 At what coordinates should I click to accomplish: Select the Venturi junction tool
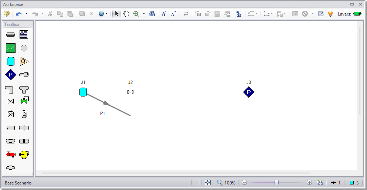(10, 141)
